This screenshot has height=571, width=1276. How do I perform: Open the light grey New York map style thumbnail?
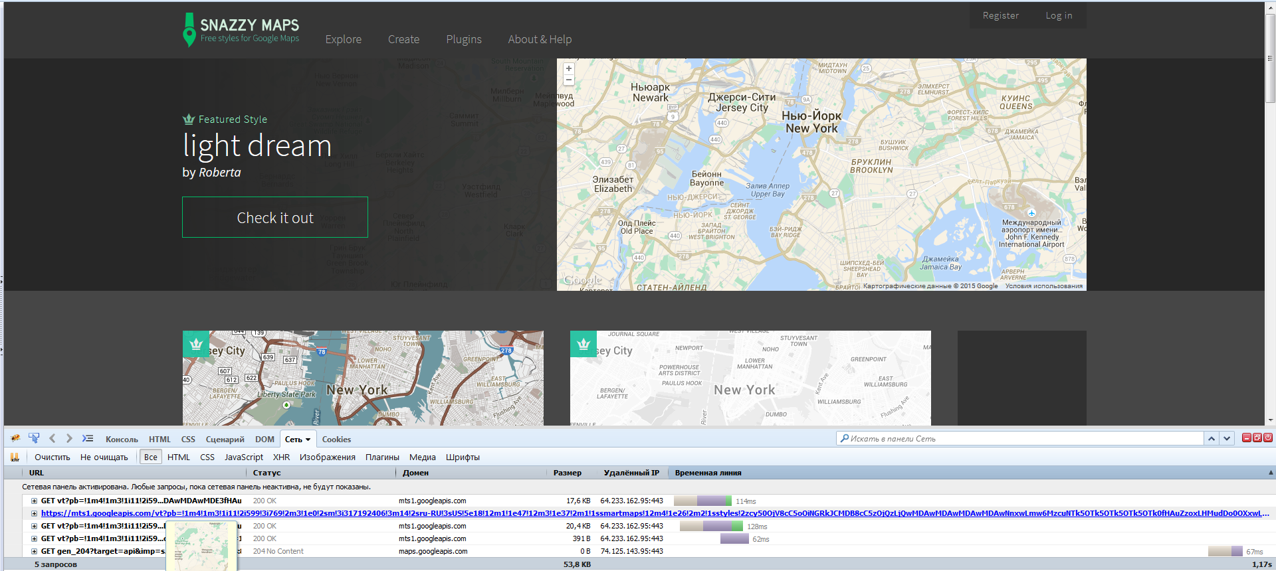(750, 378)
